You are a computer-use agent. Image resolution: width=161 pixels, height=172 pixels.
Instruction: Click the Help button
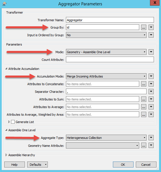(14, 165)
